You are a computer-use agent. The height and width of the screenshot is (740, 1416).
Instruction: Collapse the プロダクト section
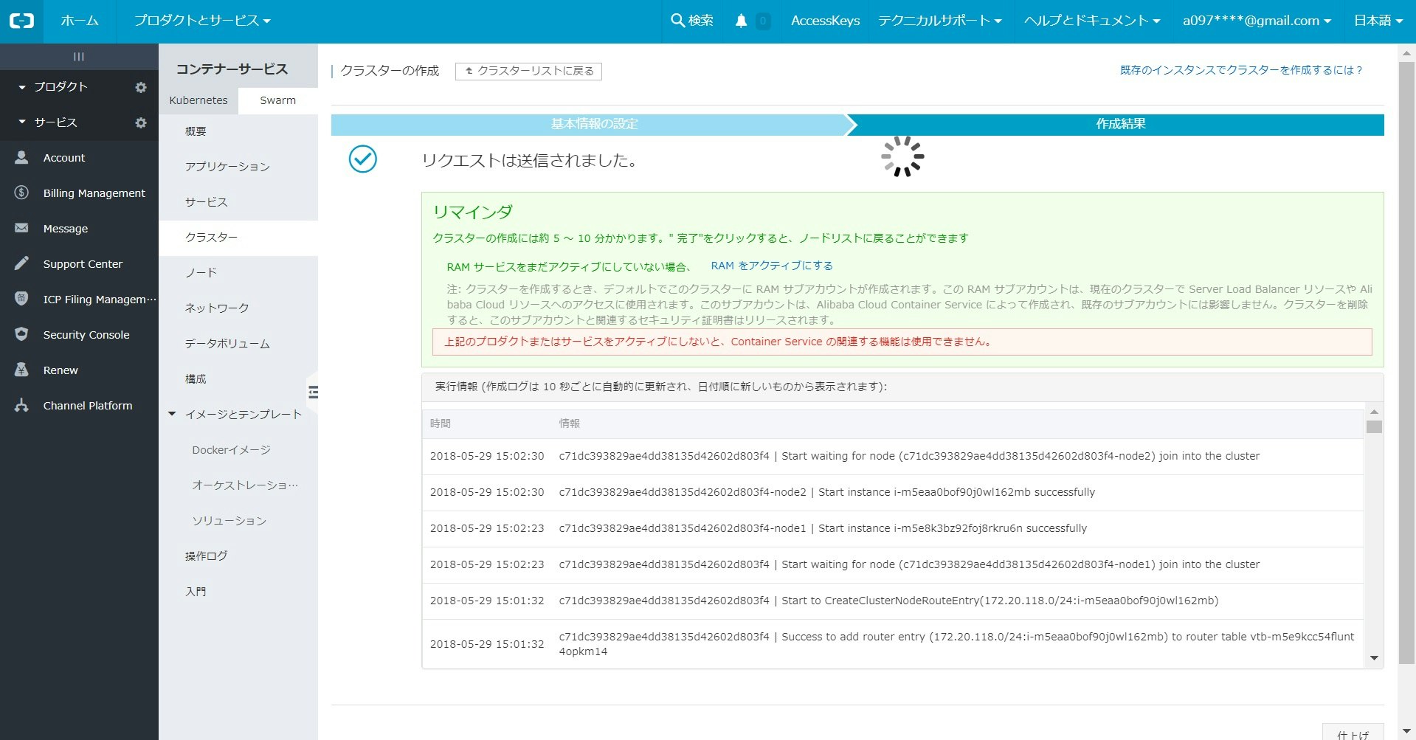click(22, 87)
